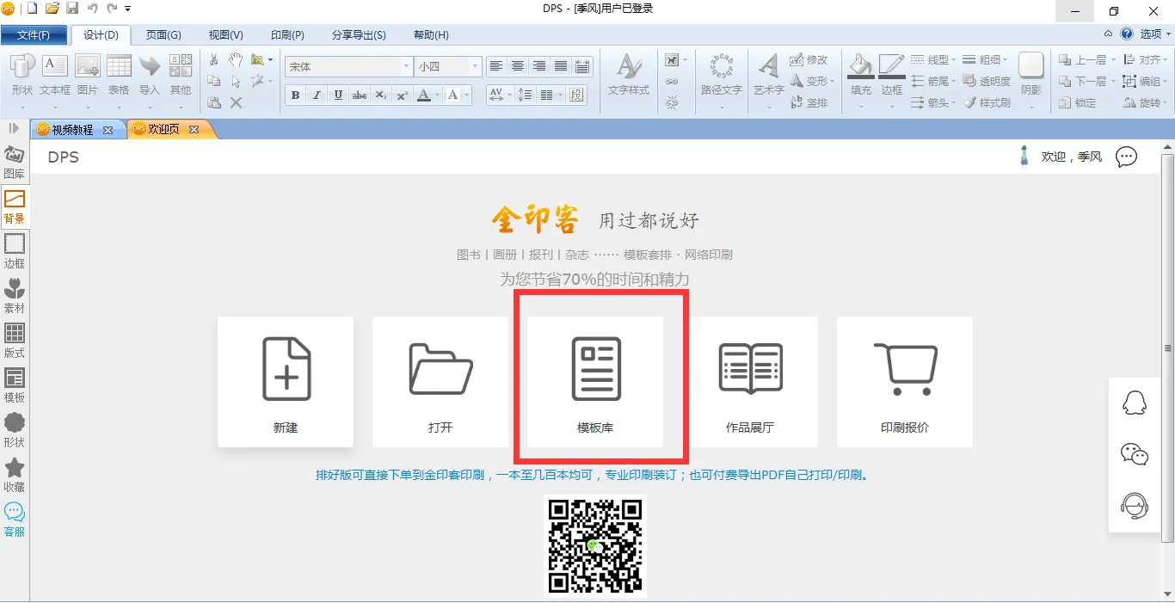The image size is (1175, 603).
Task: Expand the 宋体 font name dropdown
Action: 406,66
